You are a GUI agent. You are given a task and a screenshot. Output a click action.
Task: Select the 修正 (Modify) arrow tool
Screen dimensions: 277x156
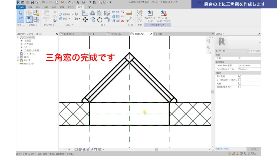(x=21, y=15)
